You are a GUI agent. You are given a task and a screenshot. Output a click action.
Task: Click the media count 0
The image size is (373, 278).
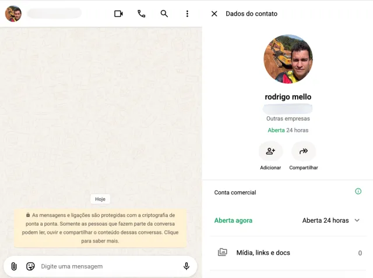(x=360, y=253)
